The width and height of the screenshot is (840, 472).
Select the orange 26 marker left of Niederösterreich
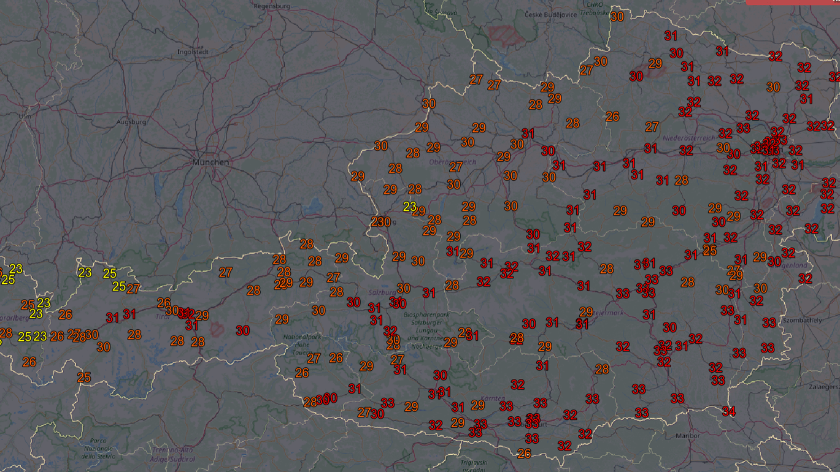[x=612, y=116]
